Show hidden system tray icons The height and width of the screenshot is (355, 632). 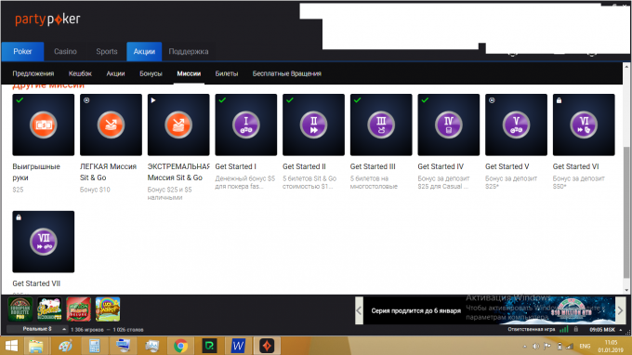(525, 346)
